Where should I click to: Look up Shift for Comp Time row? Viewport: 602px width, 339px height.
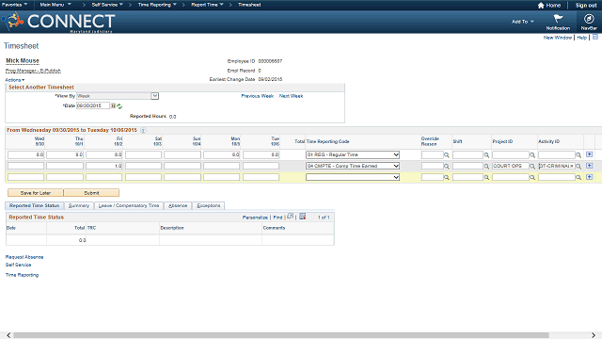486,167
